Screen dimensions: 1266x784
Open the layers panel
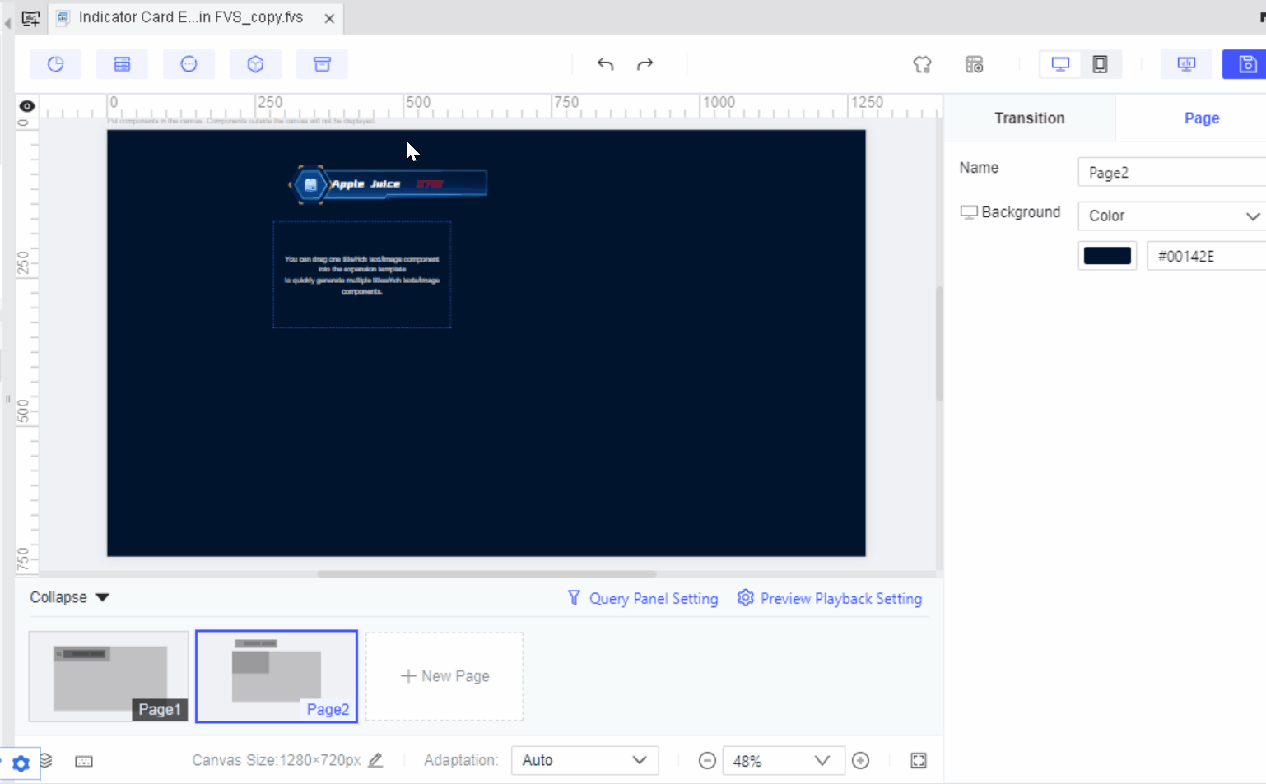pyautogui.click(x=47, y=763)
